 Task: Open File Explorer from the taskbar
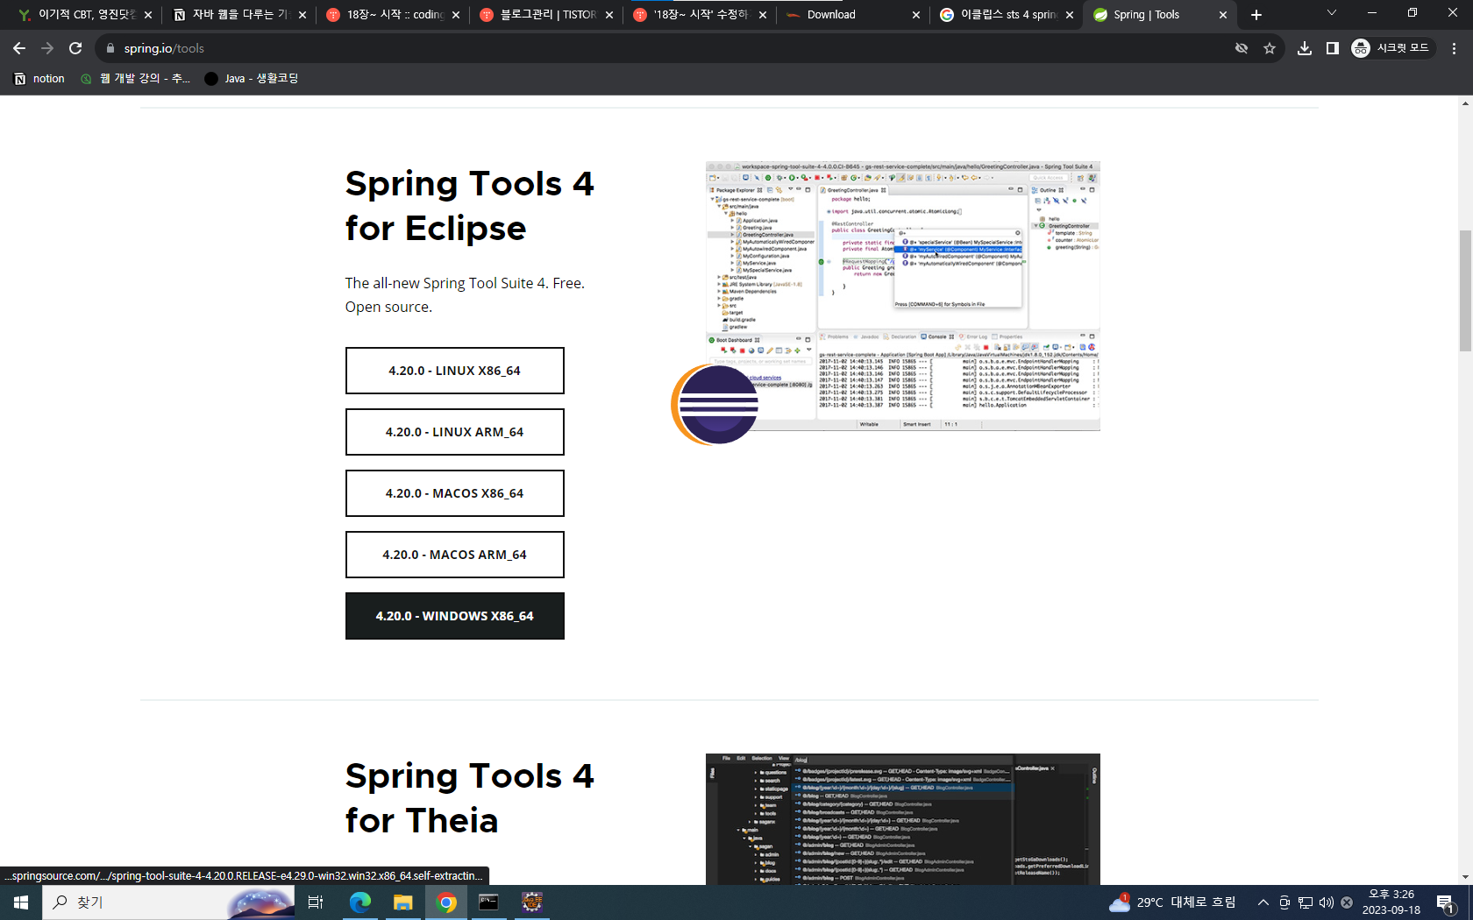pyautogui.click(x=402, y=902)
